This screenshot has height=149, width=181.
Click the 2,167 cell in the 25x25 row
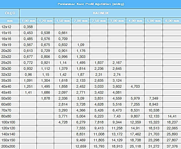117,62
